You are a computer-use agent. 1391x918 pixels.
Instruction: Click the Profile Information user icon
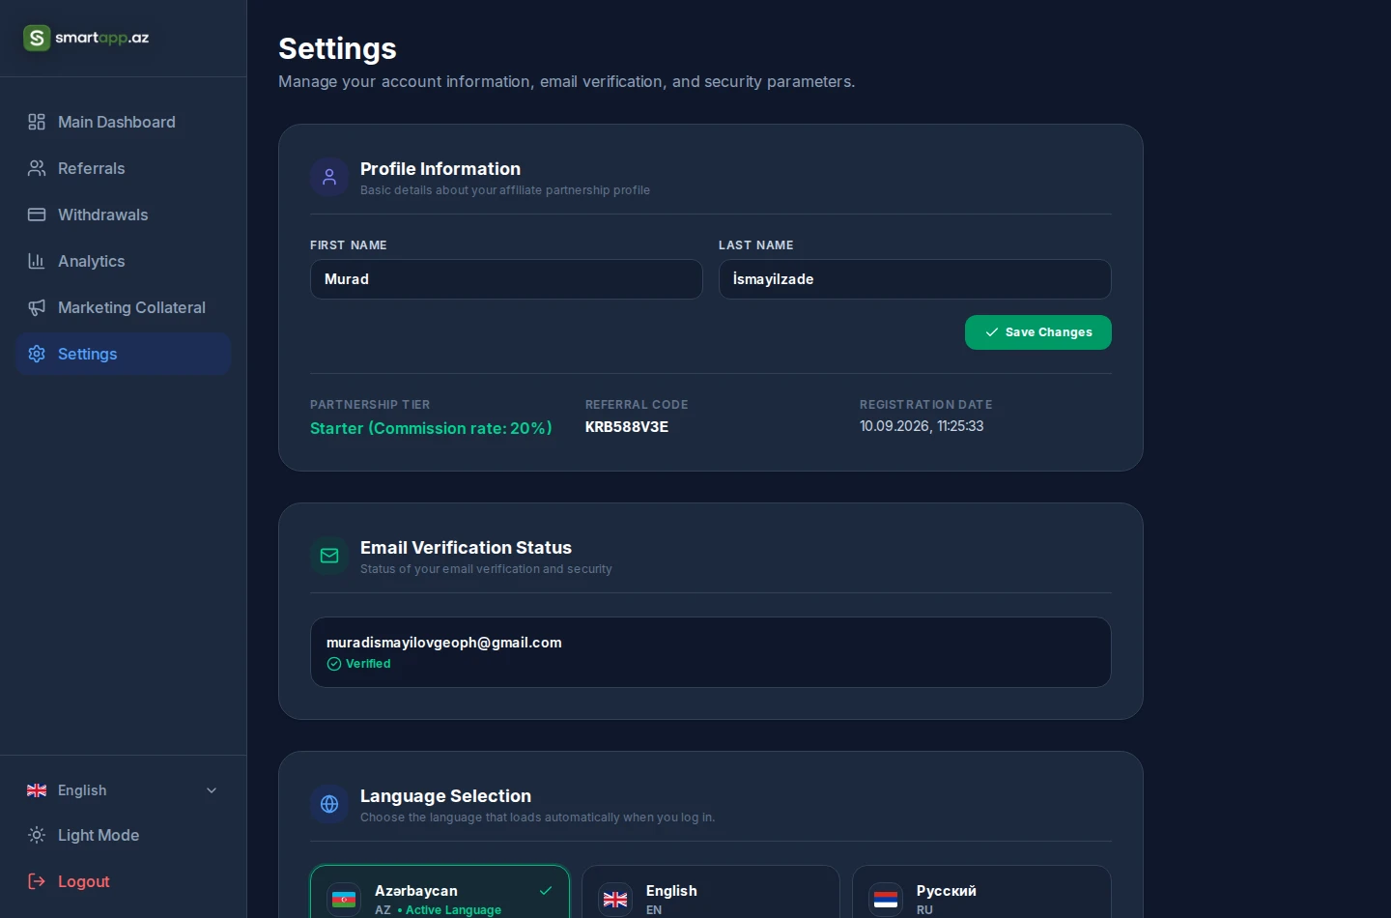(x=329, y=177)
